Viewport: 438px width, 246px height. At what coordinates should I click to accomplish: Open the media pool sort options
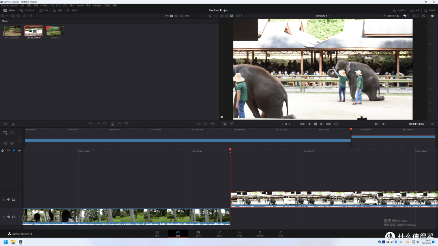click(209, 16)
